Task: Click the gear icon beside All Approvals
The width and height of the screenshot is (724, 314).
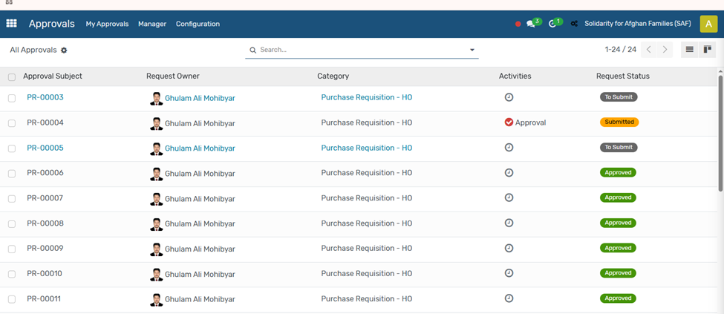Action: tap(64, 50)
